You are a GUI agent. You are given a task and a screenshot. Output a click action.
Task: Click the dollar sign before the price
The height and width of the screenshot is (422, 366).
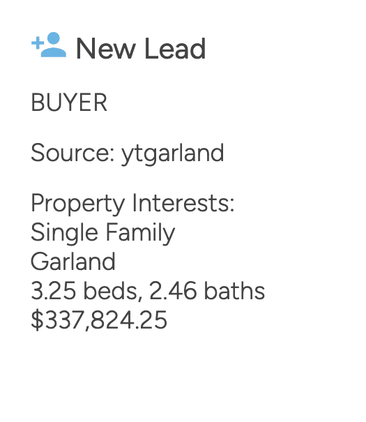click(x=37, y=320)
